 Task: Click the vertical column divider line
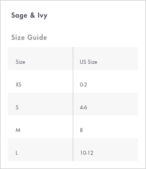tap(73, 104)
